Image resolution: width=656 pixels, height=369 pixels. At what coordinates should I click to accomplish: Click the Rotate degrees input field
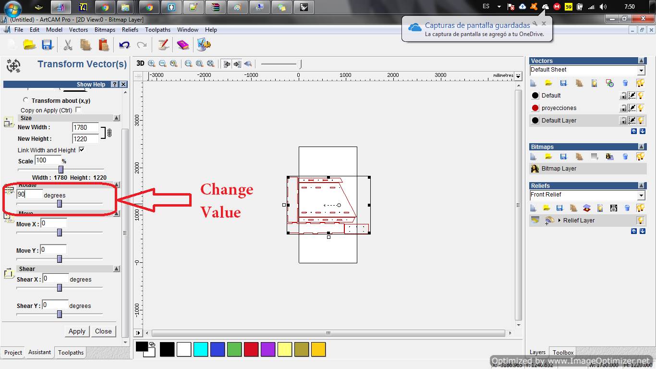(x=29, y=194)
